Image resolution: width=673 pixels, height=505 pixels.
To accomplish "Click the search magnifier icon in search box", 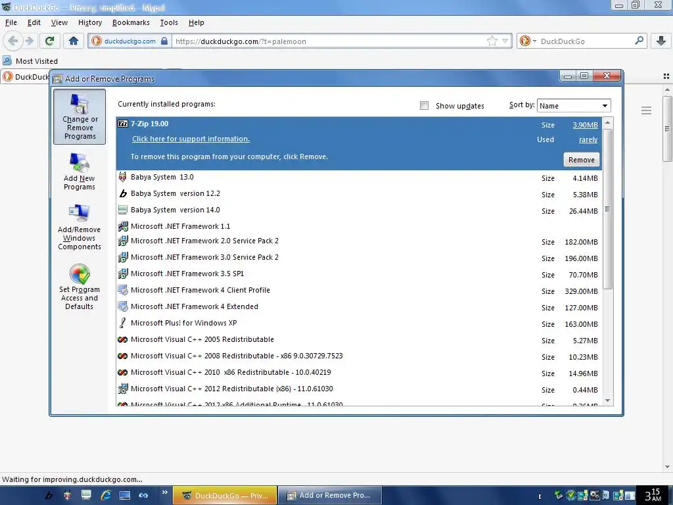I will coord(639,41).
